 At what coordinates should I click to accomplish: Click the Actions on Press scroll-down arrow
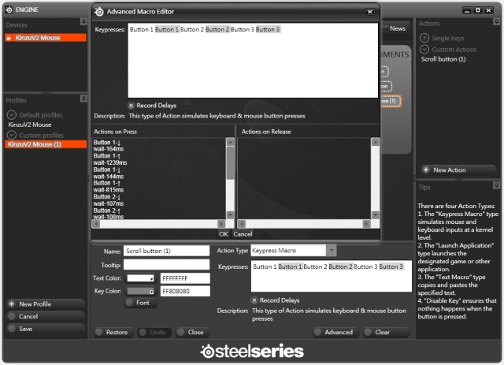[230, 214]
